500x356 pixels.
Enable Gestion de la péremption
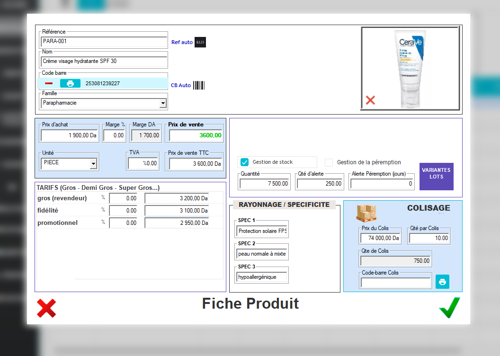click(x=329, y=162)
